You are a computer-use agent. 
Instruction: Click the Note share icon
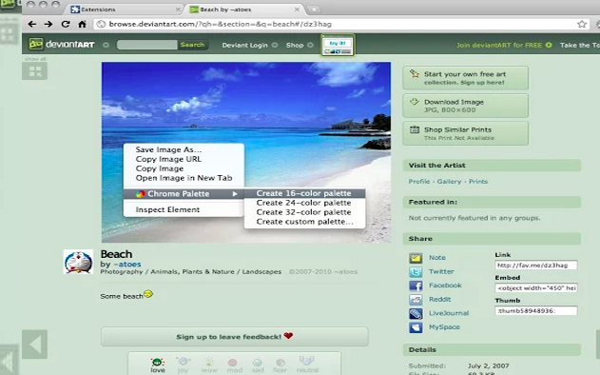point(416,258)
